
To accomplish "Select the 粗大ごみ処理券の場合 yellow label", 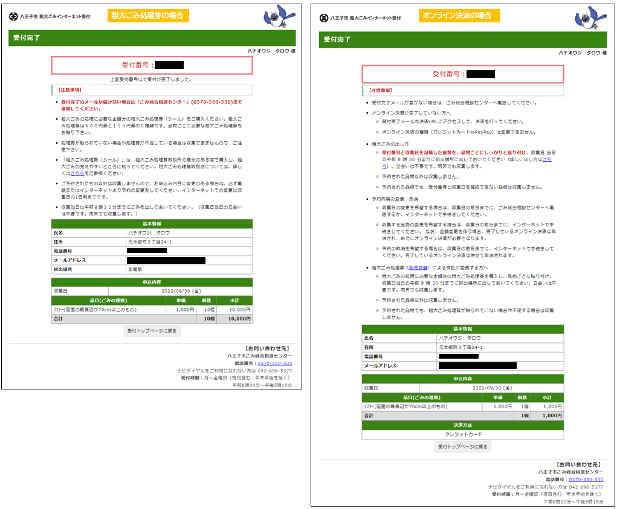I will 148,15.
